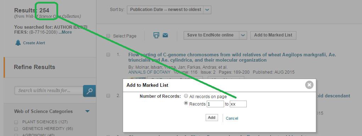Select the All records on page radio
The height and width of the screenshot is (136, 362).
(186, 96)
